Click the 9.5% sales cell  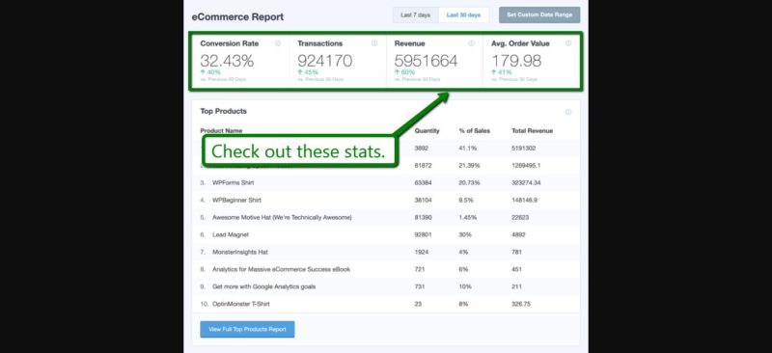465,201
